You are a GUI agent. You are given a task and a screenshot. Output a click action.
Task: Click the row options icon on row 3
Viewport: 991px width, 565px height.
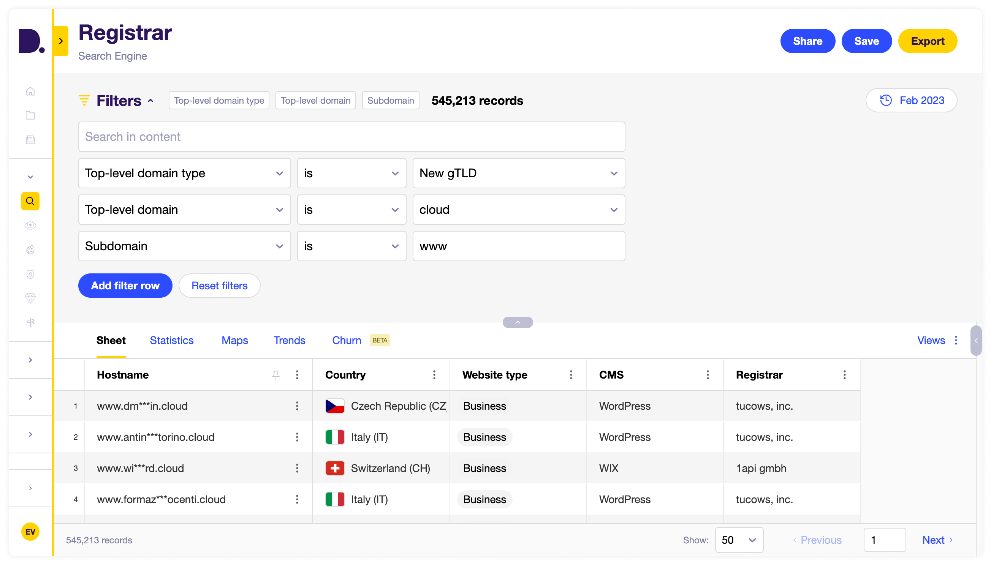pos(298,468)
